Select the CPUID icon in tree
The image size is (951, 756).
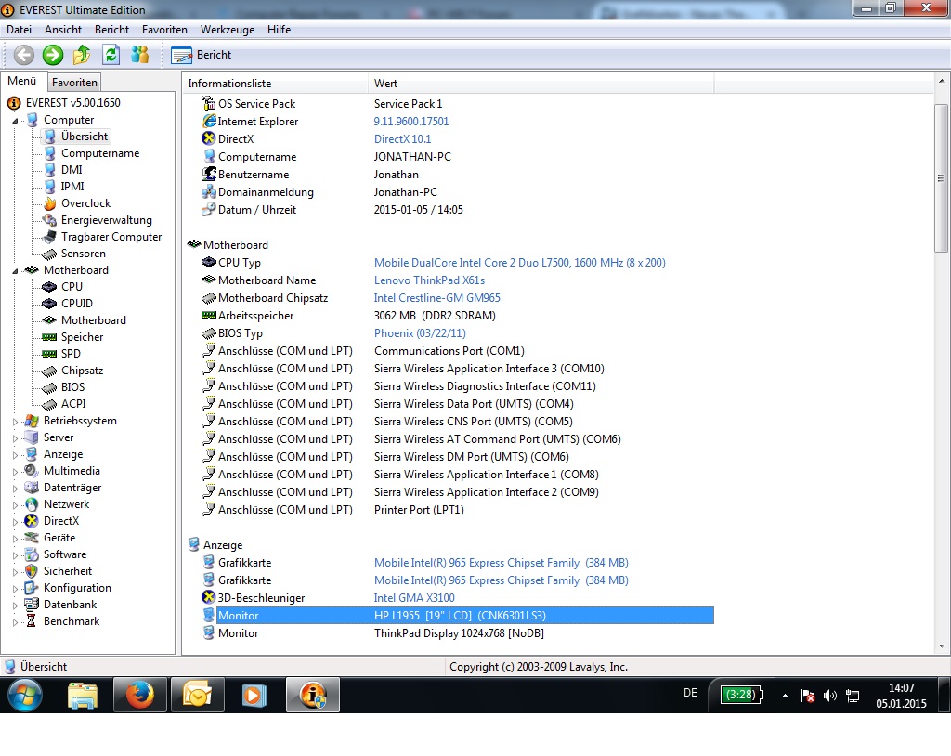pos(50,304)
